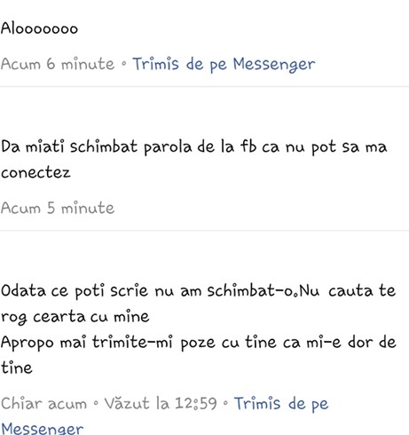Click the Acum 6 minute timestamp
This screenshot has height=435, width=409.
click(58, 64)
